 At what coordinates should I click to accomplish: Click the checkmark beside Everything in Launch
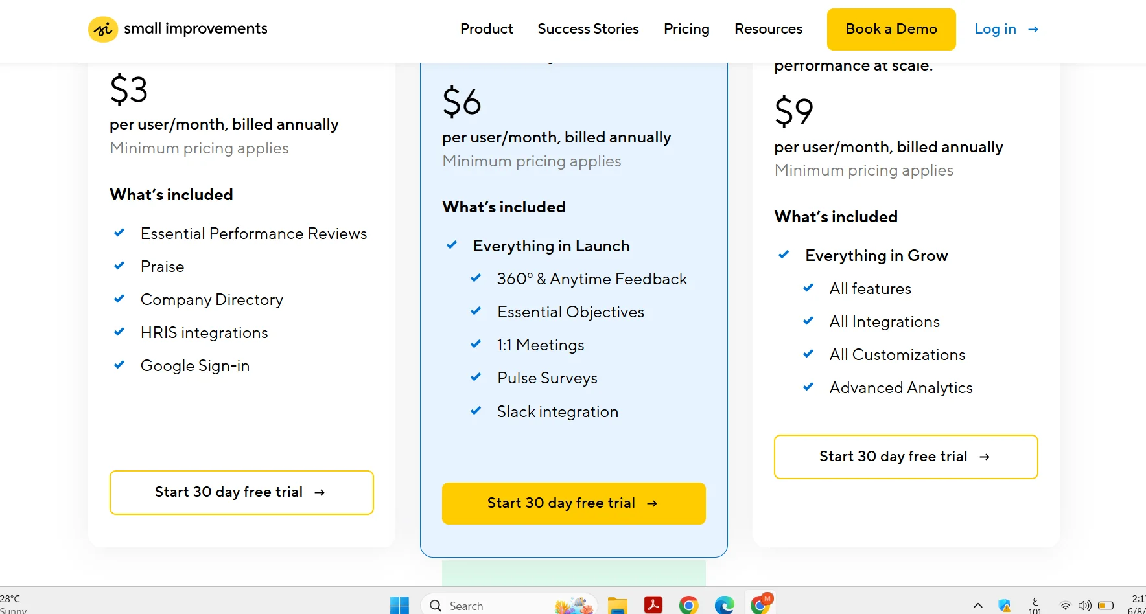[x=452, y=245]
